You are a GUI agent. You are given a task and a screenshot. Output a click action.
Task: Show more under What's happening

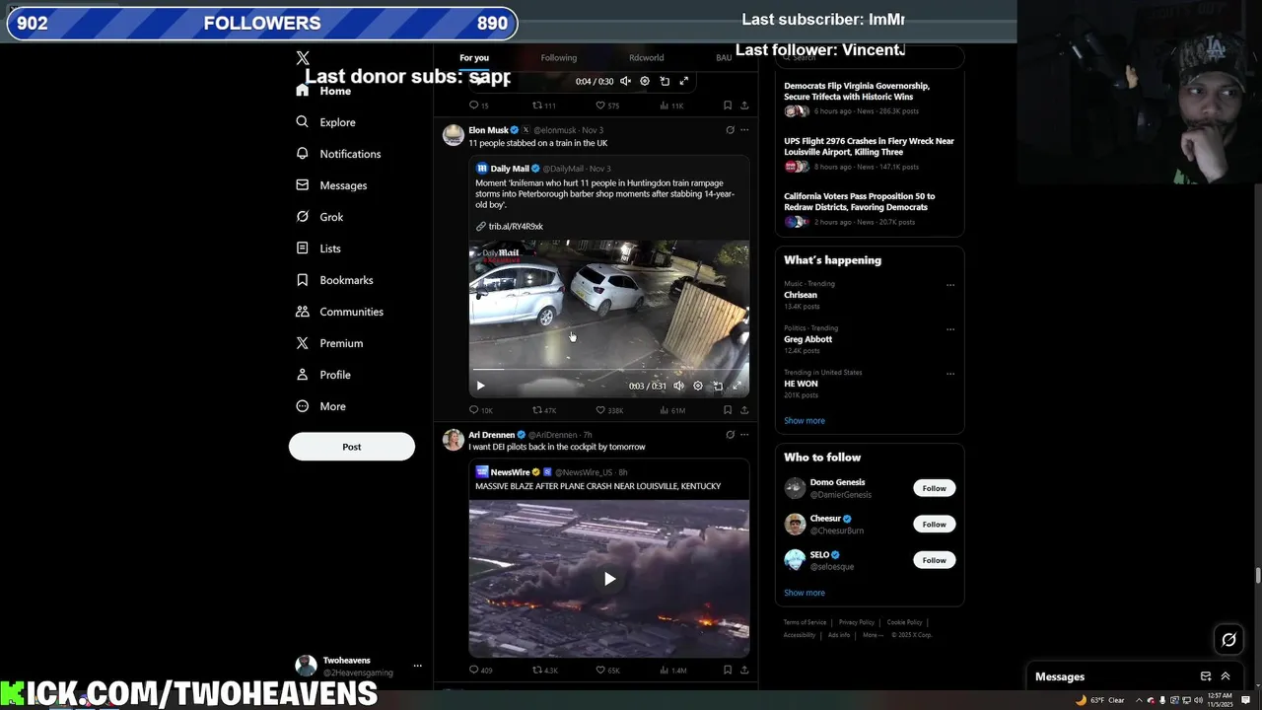point(805,421)
